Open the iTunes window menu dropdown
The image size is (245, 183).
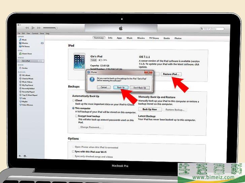click(19, 25)
